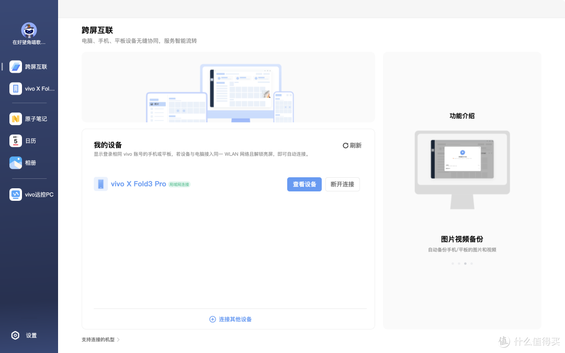The width and height of the screenshot is (565, 353).
Task: Click the 我的设备 section title
Action: pyautogui.click(x=108, y=145)
